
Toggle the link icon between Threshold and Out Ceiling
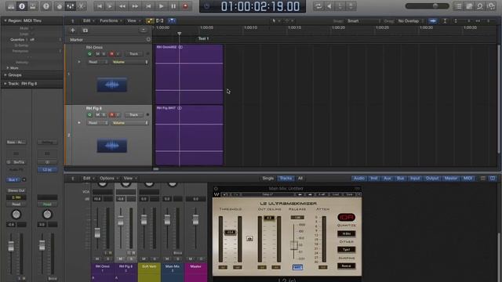click(x=249, y=238)
